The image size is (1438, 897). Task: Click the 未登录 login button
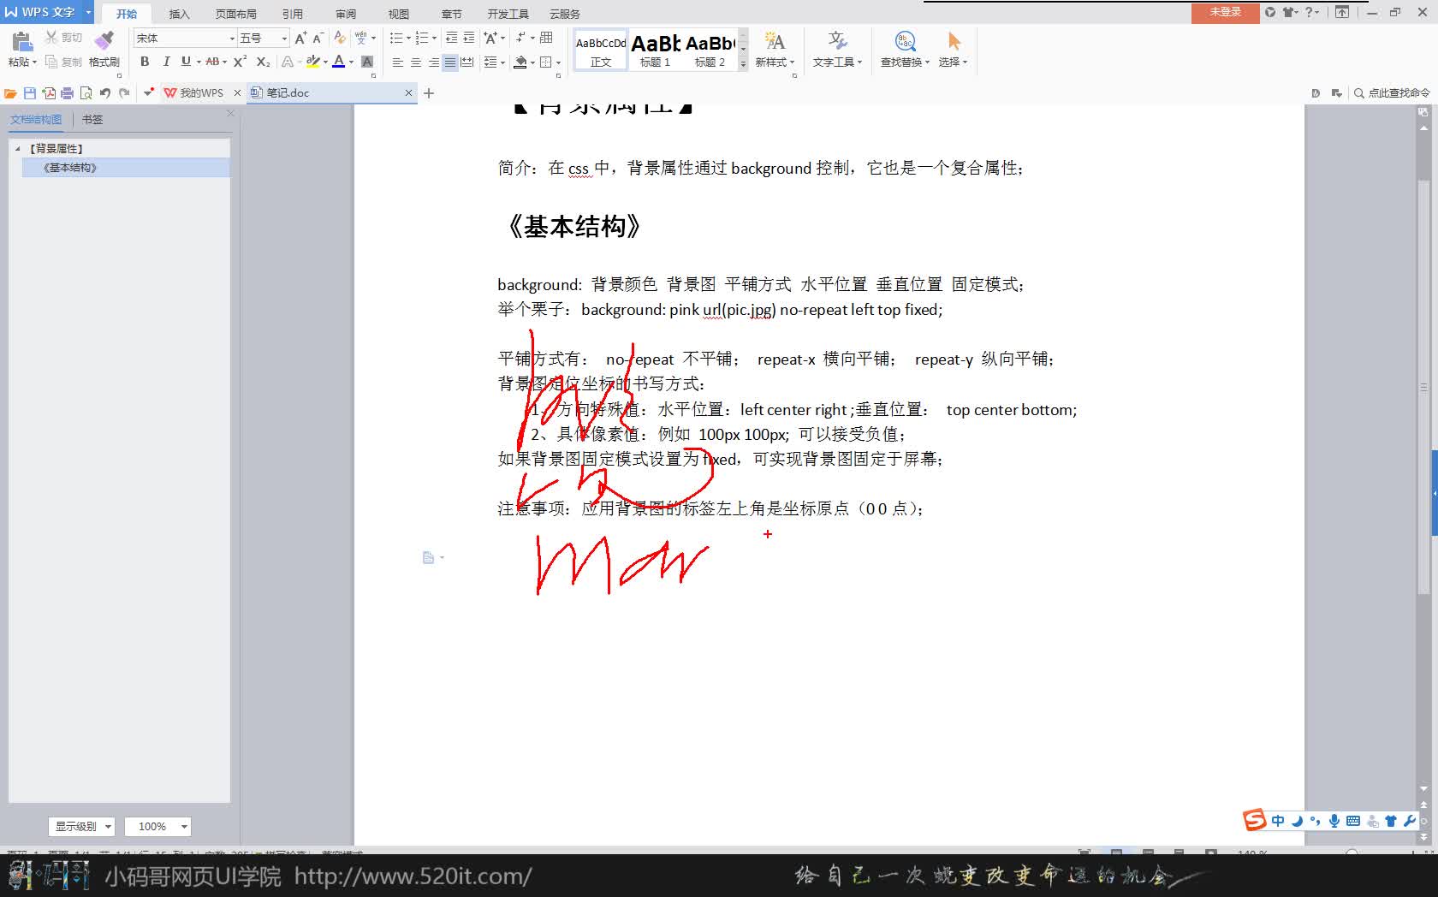[x=1225, y=12]
